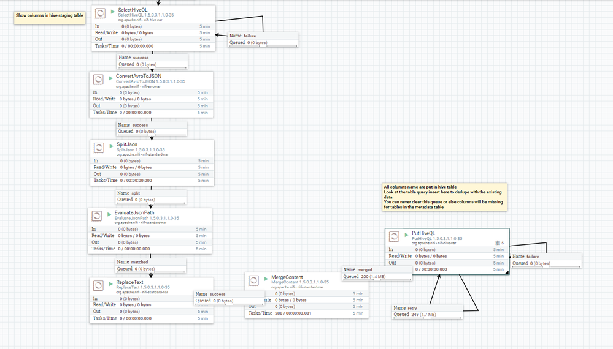This screenshot has height=349, width=613.
Task: Click the ReplaceText processor title
Action: [x=129, y=282]
